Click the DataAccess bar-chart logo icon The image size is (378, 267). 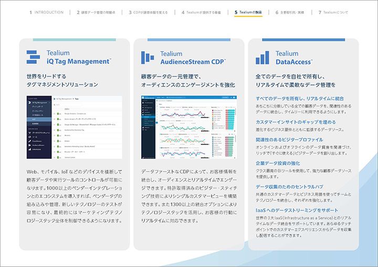262,58
